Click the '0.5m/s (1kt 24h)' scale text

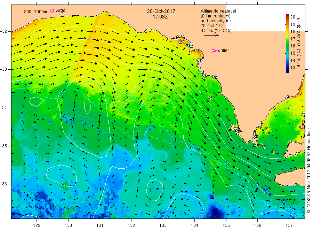tap(216, 31)
